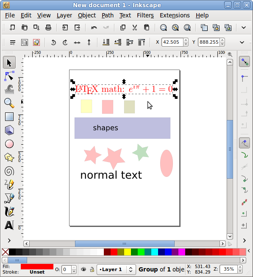Expand the toolbox overflow arrow
Viewport: 253px width, 277px height.
(9, 241)
